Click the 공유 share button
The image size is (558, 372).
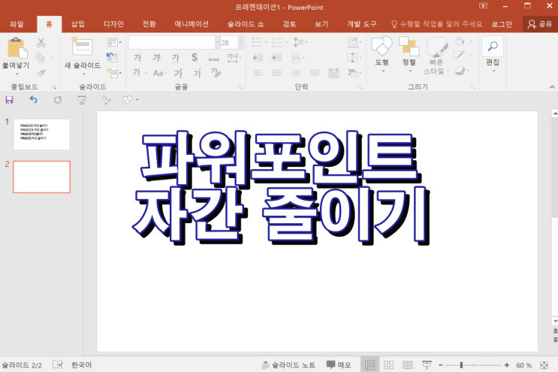pos(540,24)
